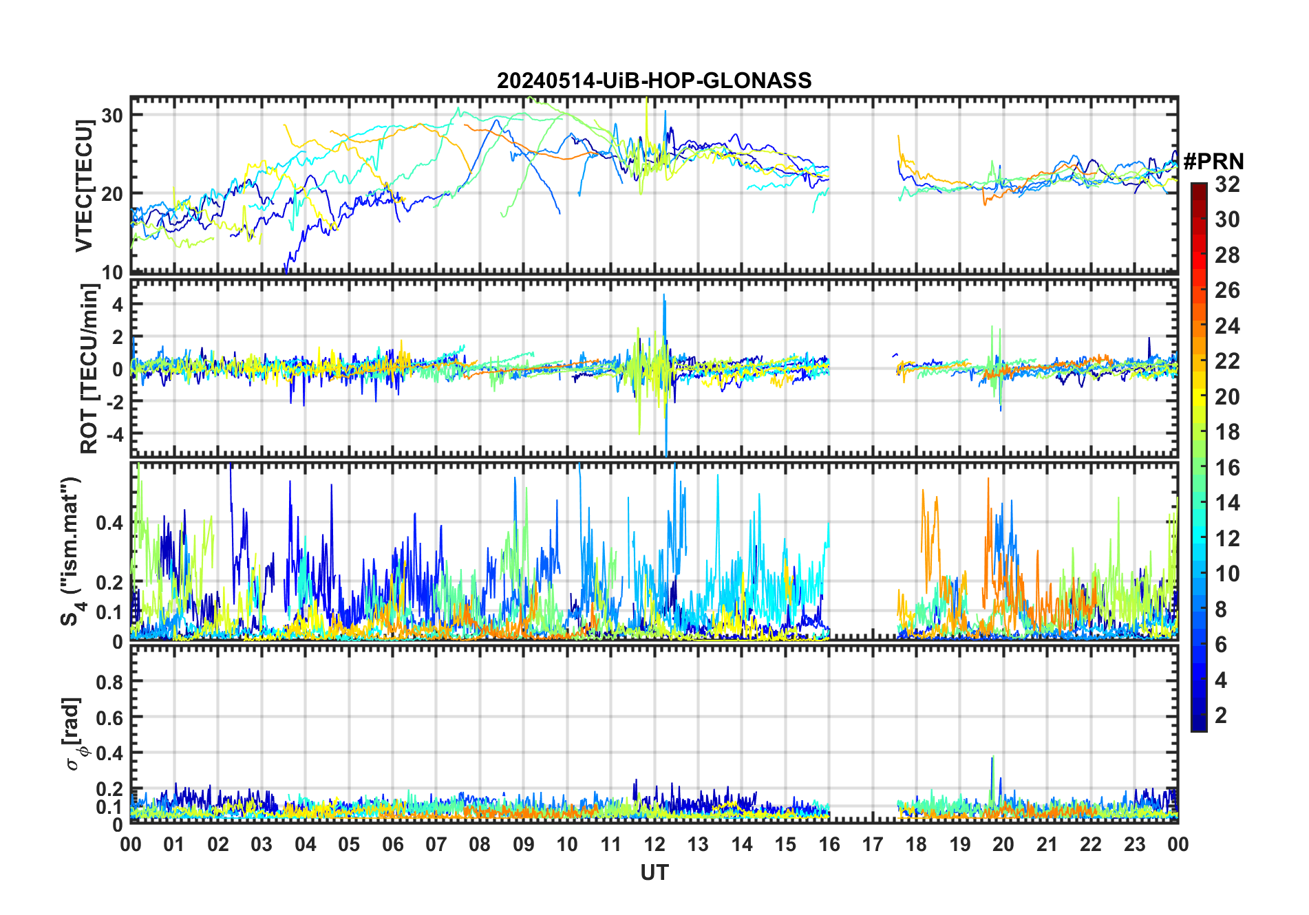Click colorbar tick label 2
This screenshot has width=1309, height=915.
tap(1221, 715)
